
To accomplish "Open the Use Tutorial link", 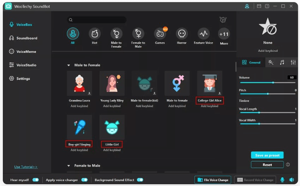I will click(x=26, y=167).
